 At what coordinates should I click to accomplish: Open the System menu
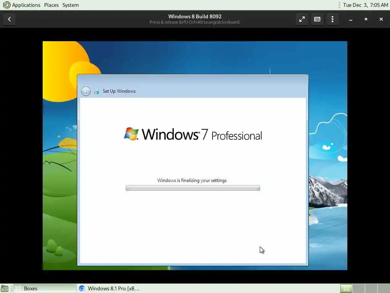click(x=70, y=5)
